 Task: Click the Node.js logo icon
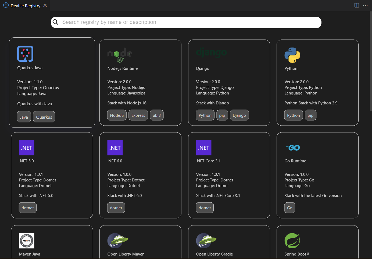(x=120, y=55)
